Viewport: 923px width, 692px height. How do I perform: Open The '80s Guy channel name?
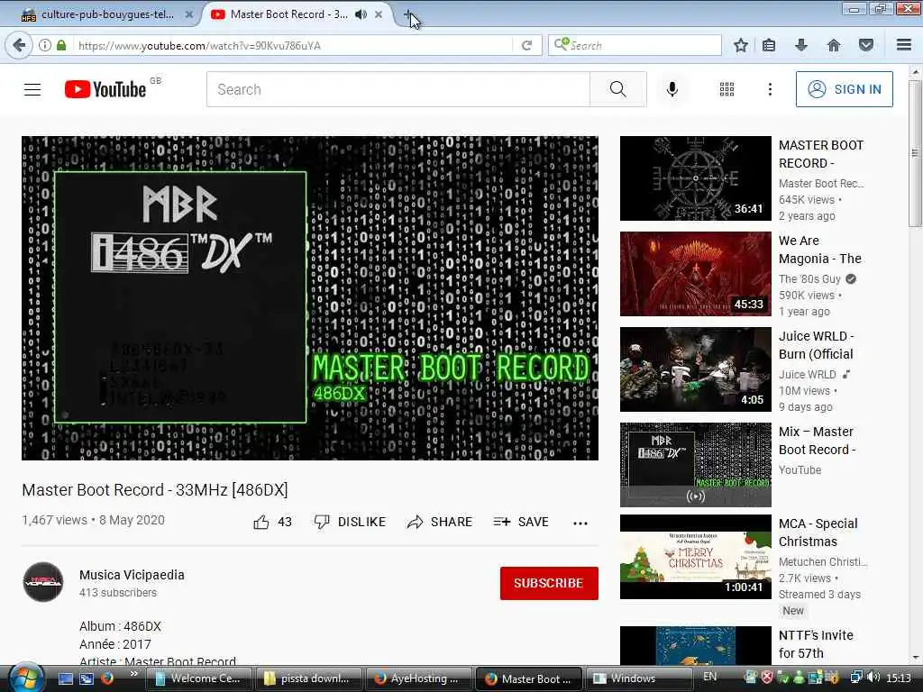pyautogui.click(x=809, y=279)
